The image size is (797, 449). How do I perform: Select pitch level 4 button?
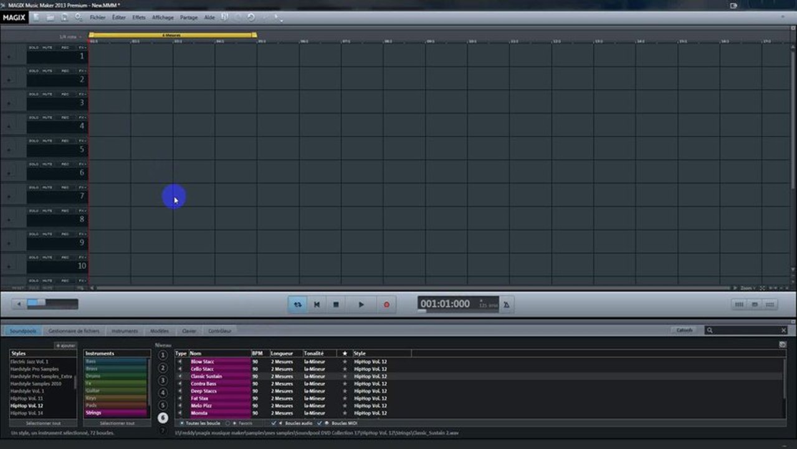click(x=163, y=393)
